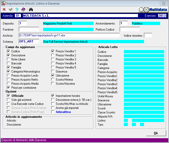Click the Schema field OFS_ART
Viewport: 169px width, 143px height.
click(x=29, y=41)
